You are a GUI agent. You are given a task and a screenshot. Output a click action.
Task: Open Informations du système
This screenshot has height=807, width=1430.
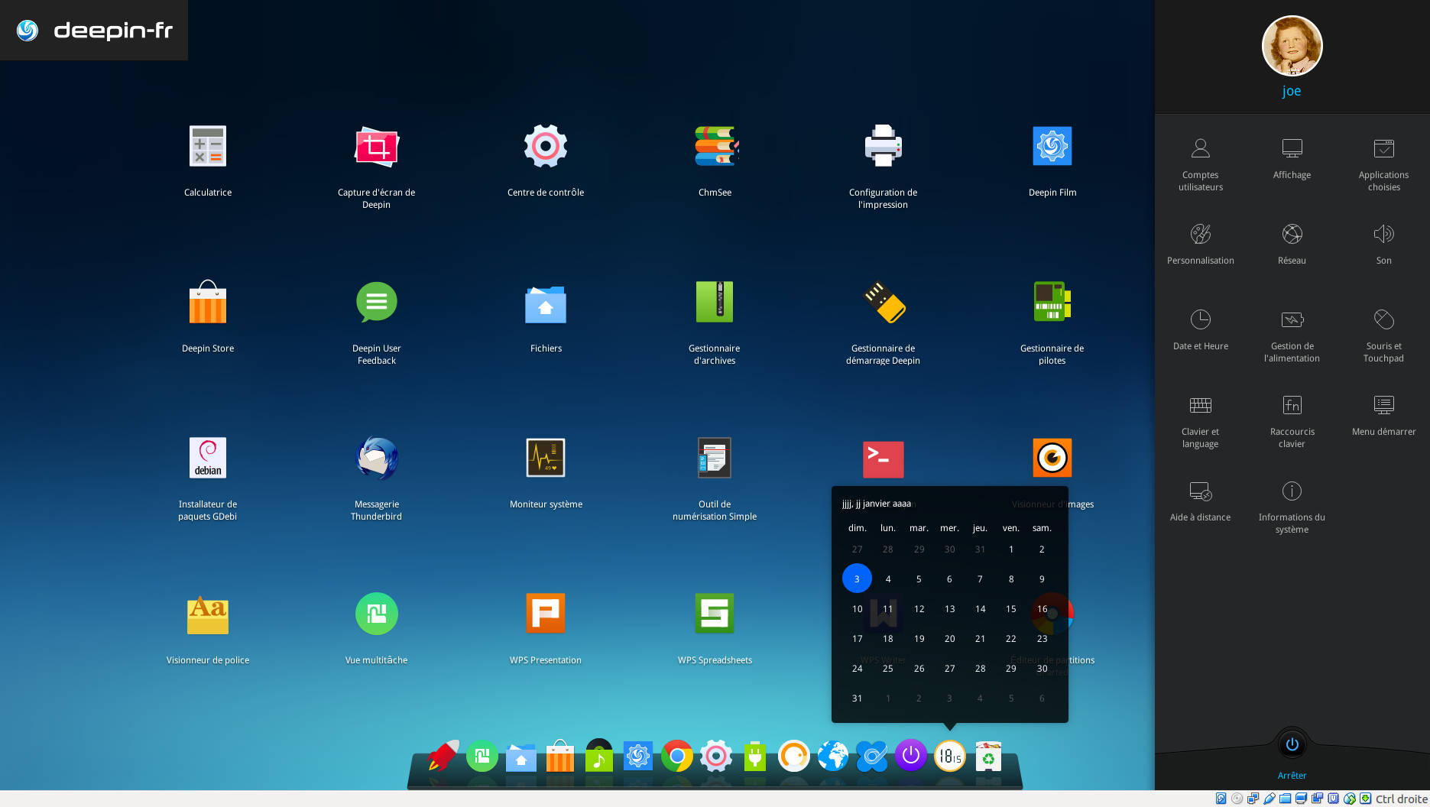click(x=1292, y=507)
